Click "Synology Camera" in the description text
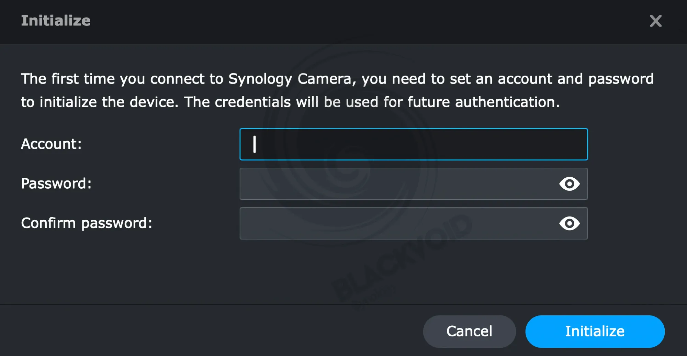The image size is (687, 356). [x=290, y=79]
